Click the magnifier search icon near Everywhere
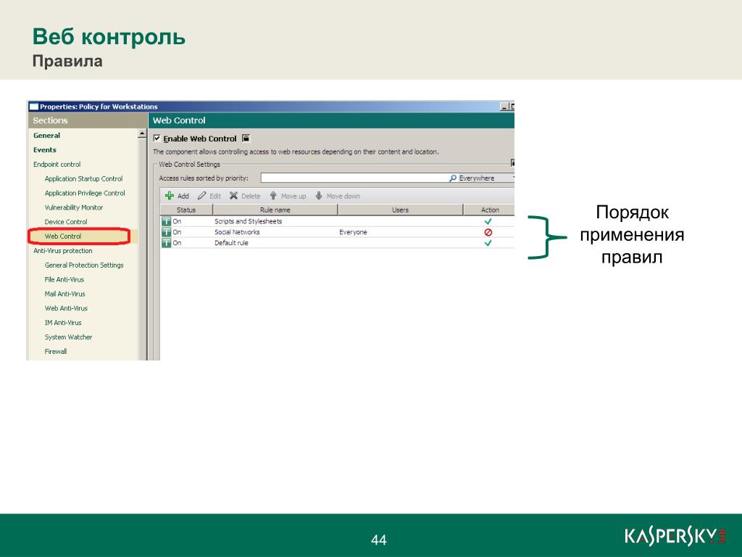Image resolution: width=742 pixels, height=557 pixels. point(453,178)
